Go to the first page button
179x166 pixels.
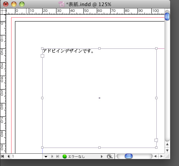[2, 156]
